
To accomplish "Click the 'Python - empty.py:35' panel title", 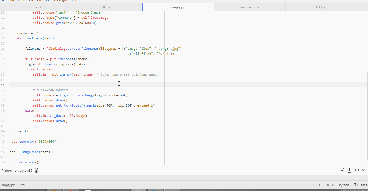I will pyautogui.click(x=17, y=170).
